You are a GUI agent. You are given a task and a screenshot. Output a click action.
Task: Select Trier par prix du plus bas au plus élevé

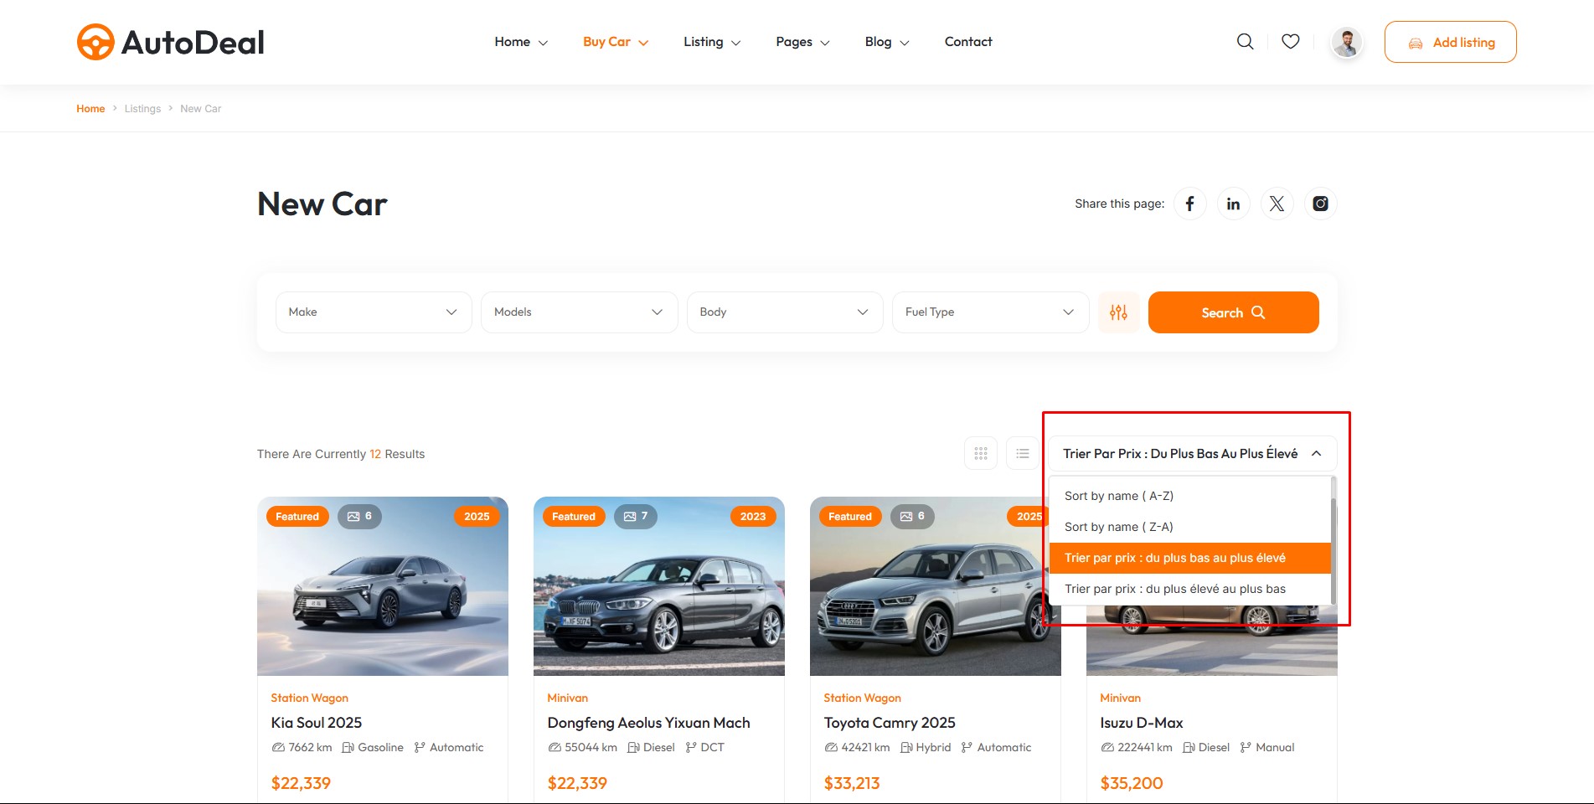[x=1189, y=558]
